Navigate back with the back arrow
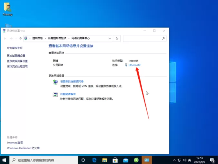 (x=5, y=38)
